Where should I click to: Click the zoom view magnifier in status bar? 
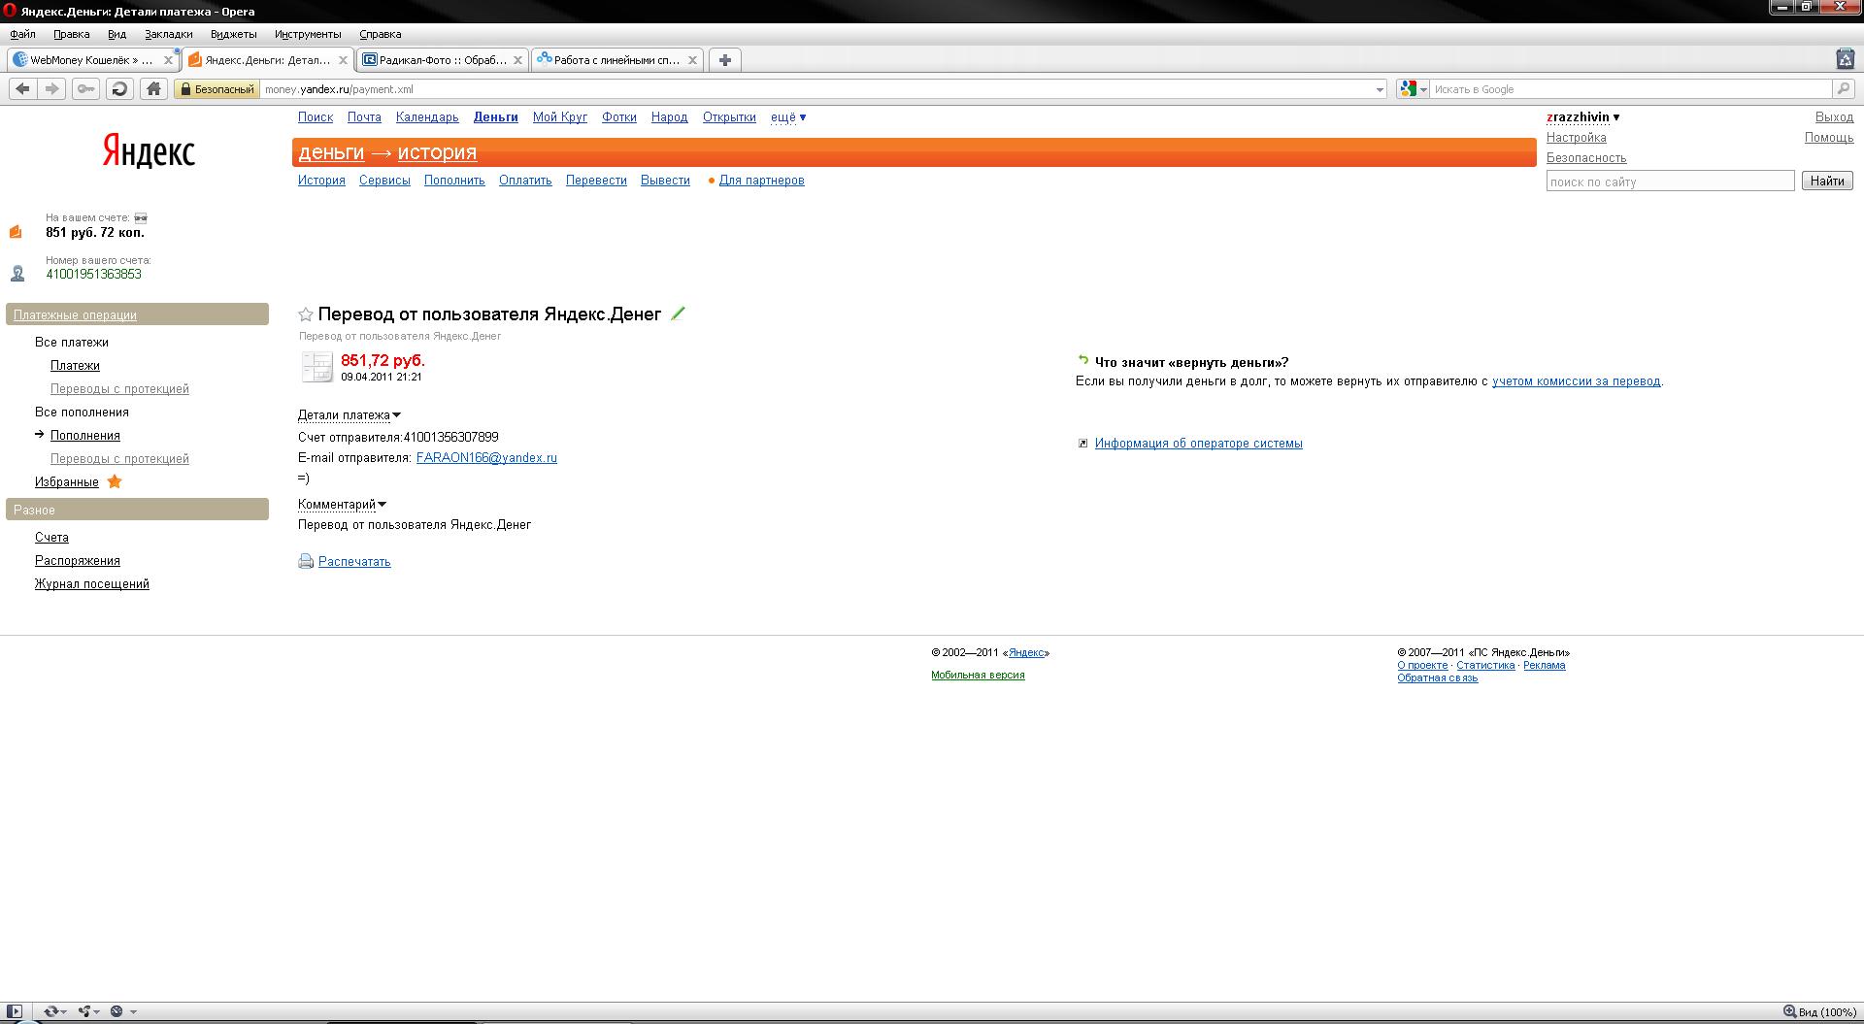click(x=1789, y=1011)
